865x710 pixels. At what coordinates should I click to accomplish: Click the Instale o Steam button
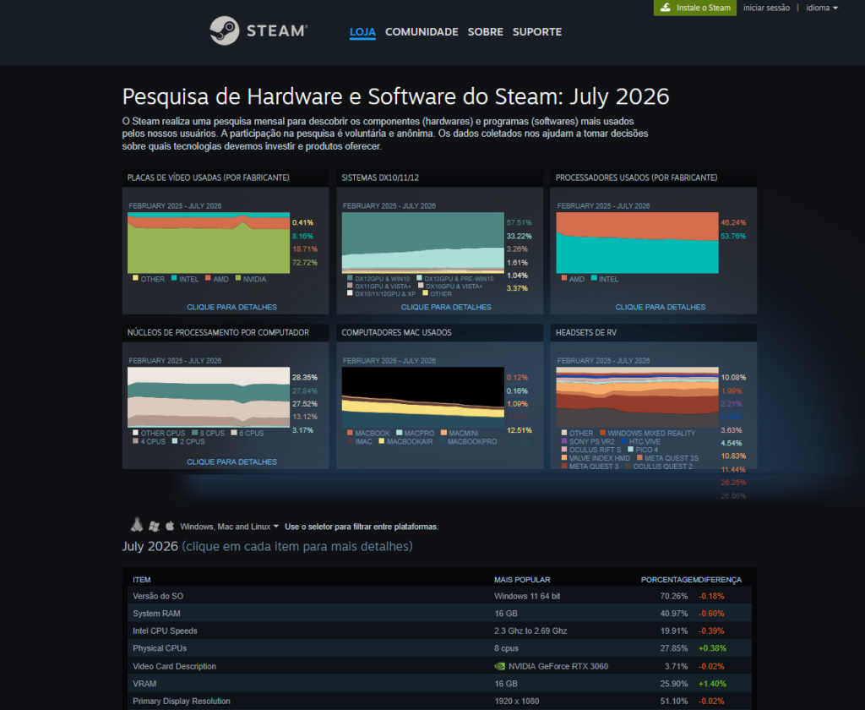pos(695,8)
